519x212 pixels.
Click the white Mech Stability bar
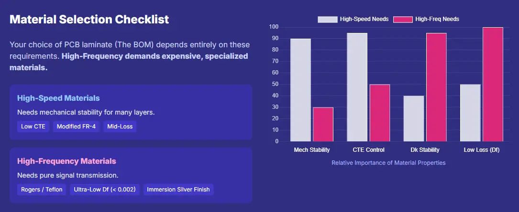click(300, 90)
